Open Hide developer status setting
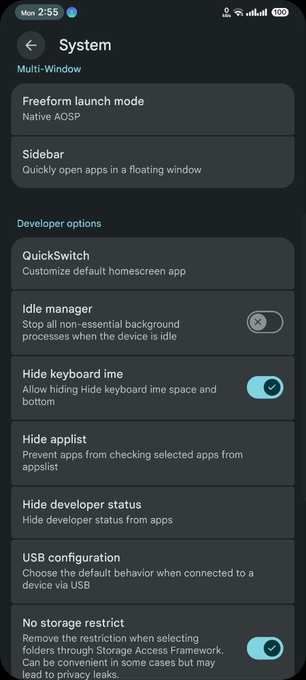The width and height of the screenshot is (306, 680). click(x=153, y=512)
